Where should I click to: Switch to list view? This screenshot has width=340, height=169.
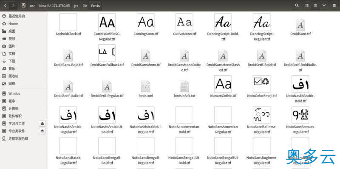point(307,6)
